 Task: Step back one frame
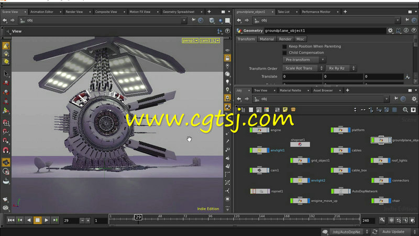(20, 220)
